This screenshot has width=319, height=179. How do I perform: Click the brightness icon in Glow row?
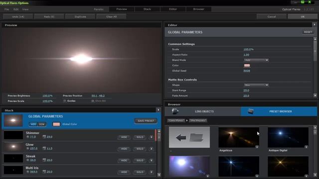[28, 149]
